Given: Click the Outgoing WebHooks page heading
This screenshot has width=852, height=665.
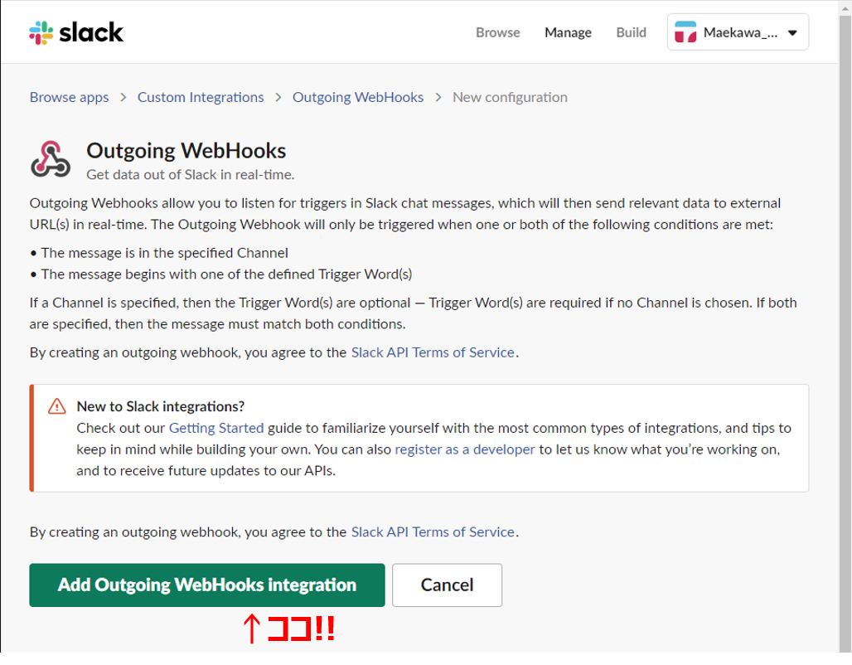Looking at the screenshot, I should pos(186,151).
